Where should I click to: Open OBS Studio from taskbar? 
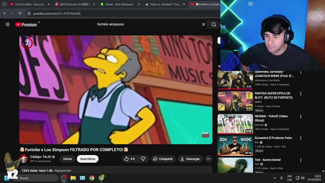[x=64, y=178]
